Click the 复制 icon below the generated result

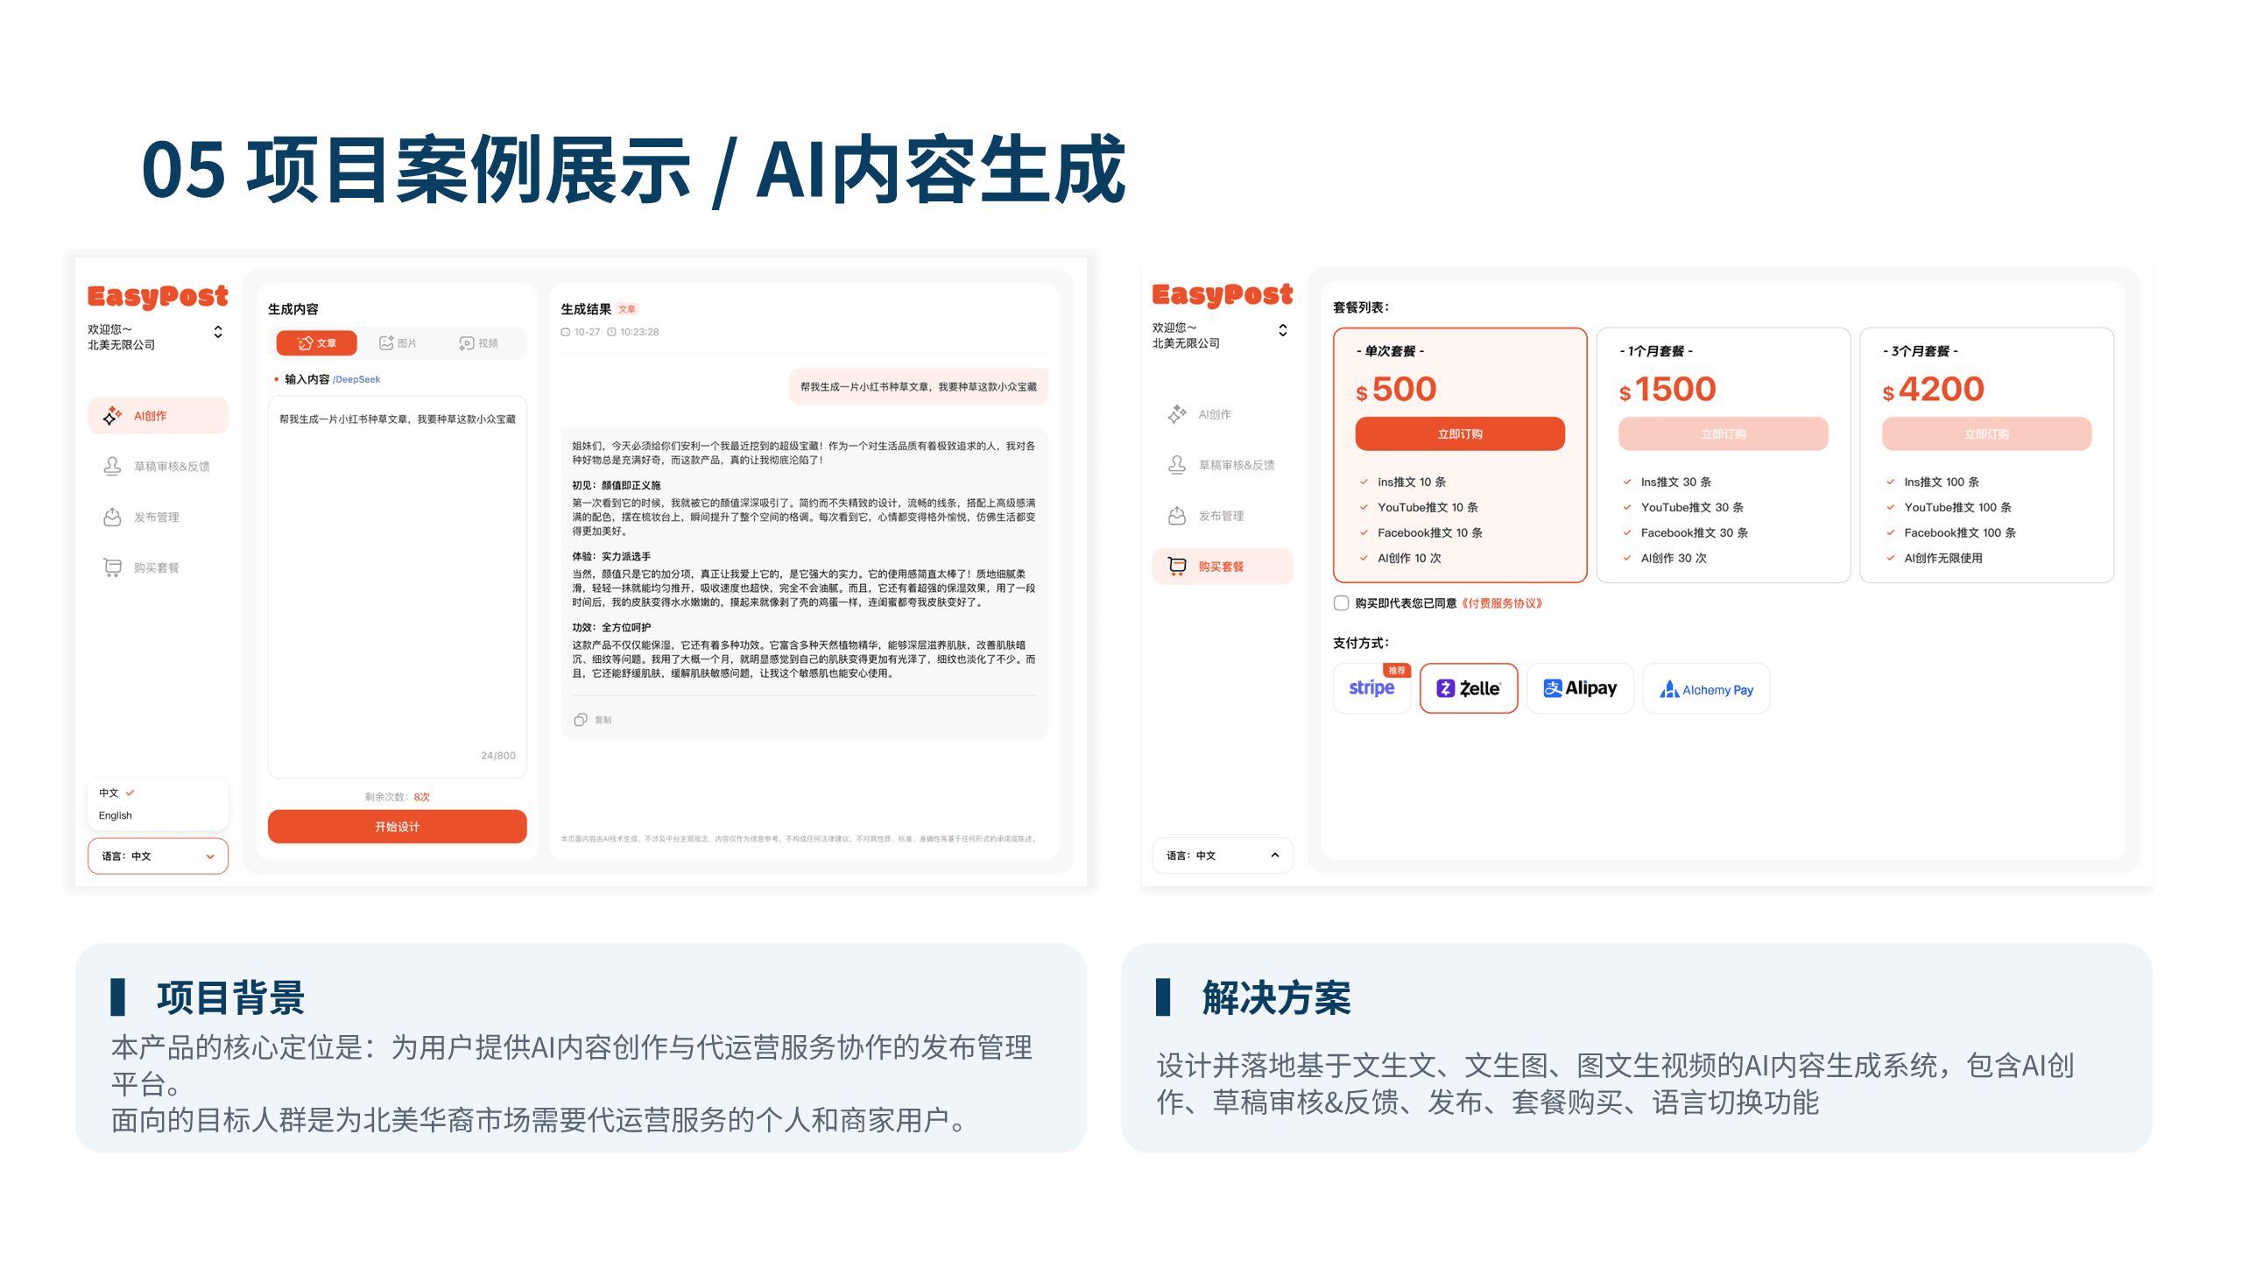click(580, 719)
